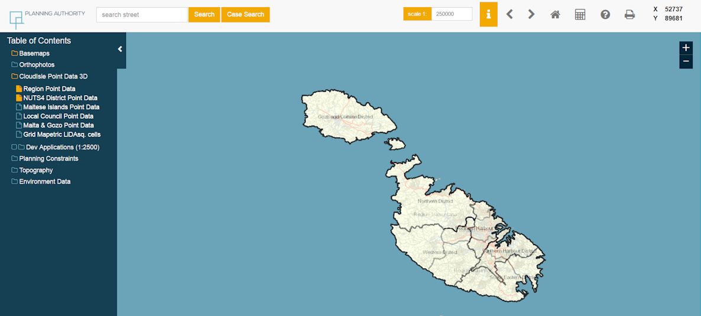Click the orange Search button
The image size is (701, 316).
(x=204, y=15)
